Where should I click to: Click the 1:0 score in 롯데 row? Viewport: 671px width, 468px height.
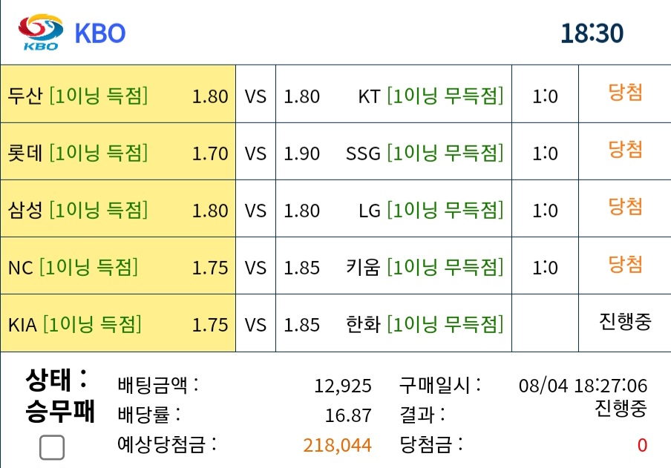tap(545, 154)
